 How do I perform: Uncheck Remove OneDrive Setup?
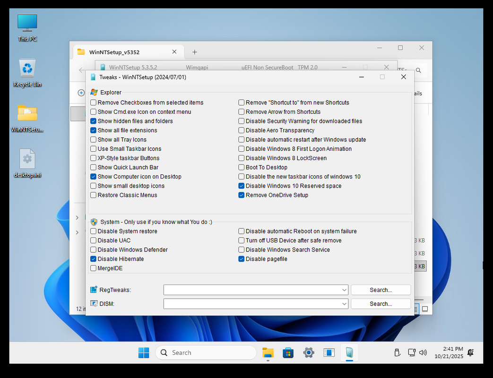pyautogui.click(x=242, y=195)
